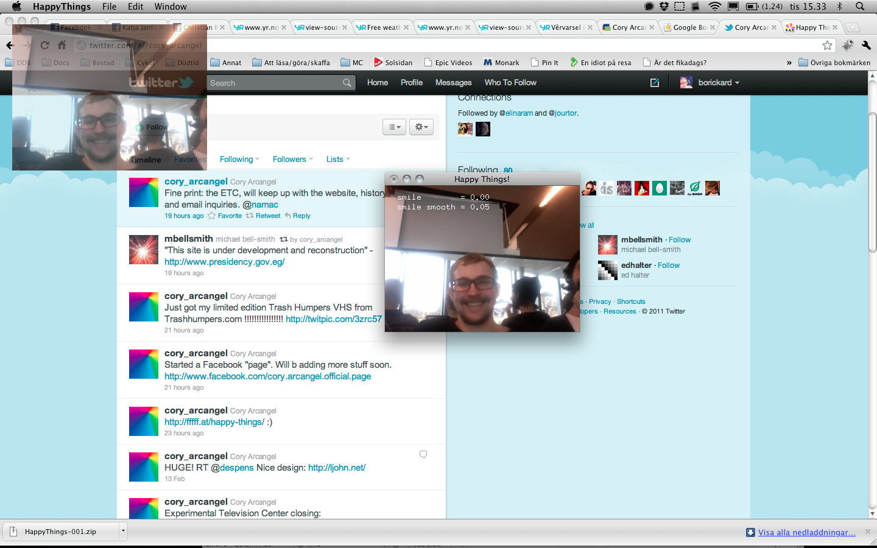This screenshot has width=877, height=548.
Task: Switch to the Followers tab
Action: (x=289, y=160)
